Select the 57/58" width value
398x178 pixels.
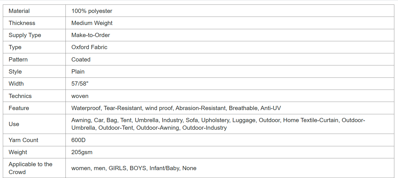tap(80, 84)
